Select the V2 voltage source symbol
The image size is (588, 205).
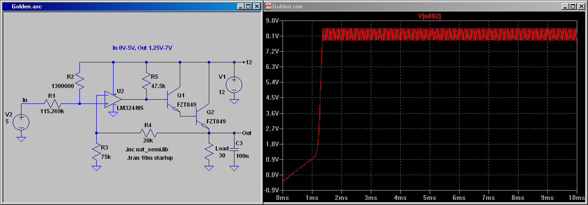click(x=21, y=123)
